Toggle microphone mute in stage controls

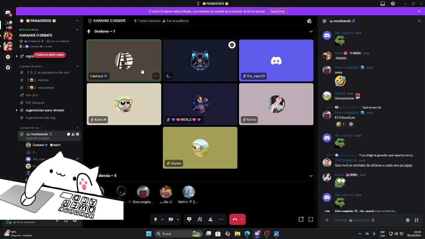coord(155,219)
